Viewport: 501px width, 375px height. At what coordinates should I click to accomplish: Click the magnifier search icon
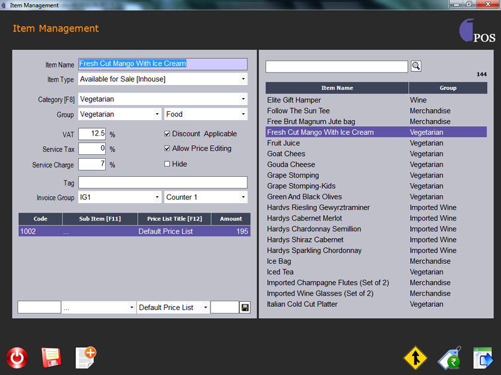click(416, 66)
